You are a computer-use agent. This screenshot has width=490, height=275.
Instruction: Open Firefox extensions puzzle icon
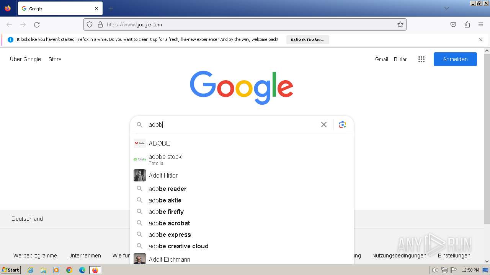(x=467, y=24)
